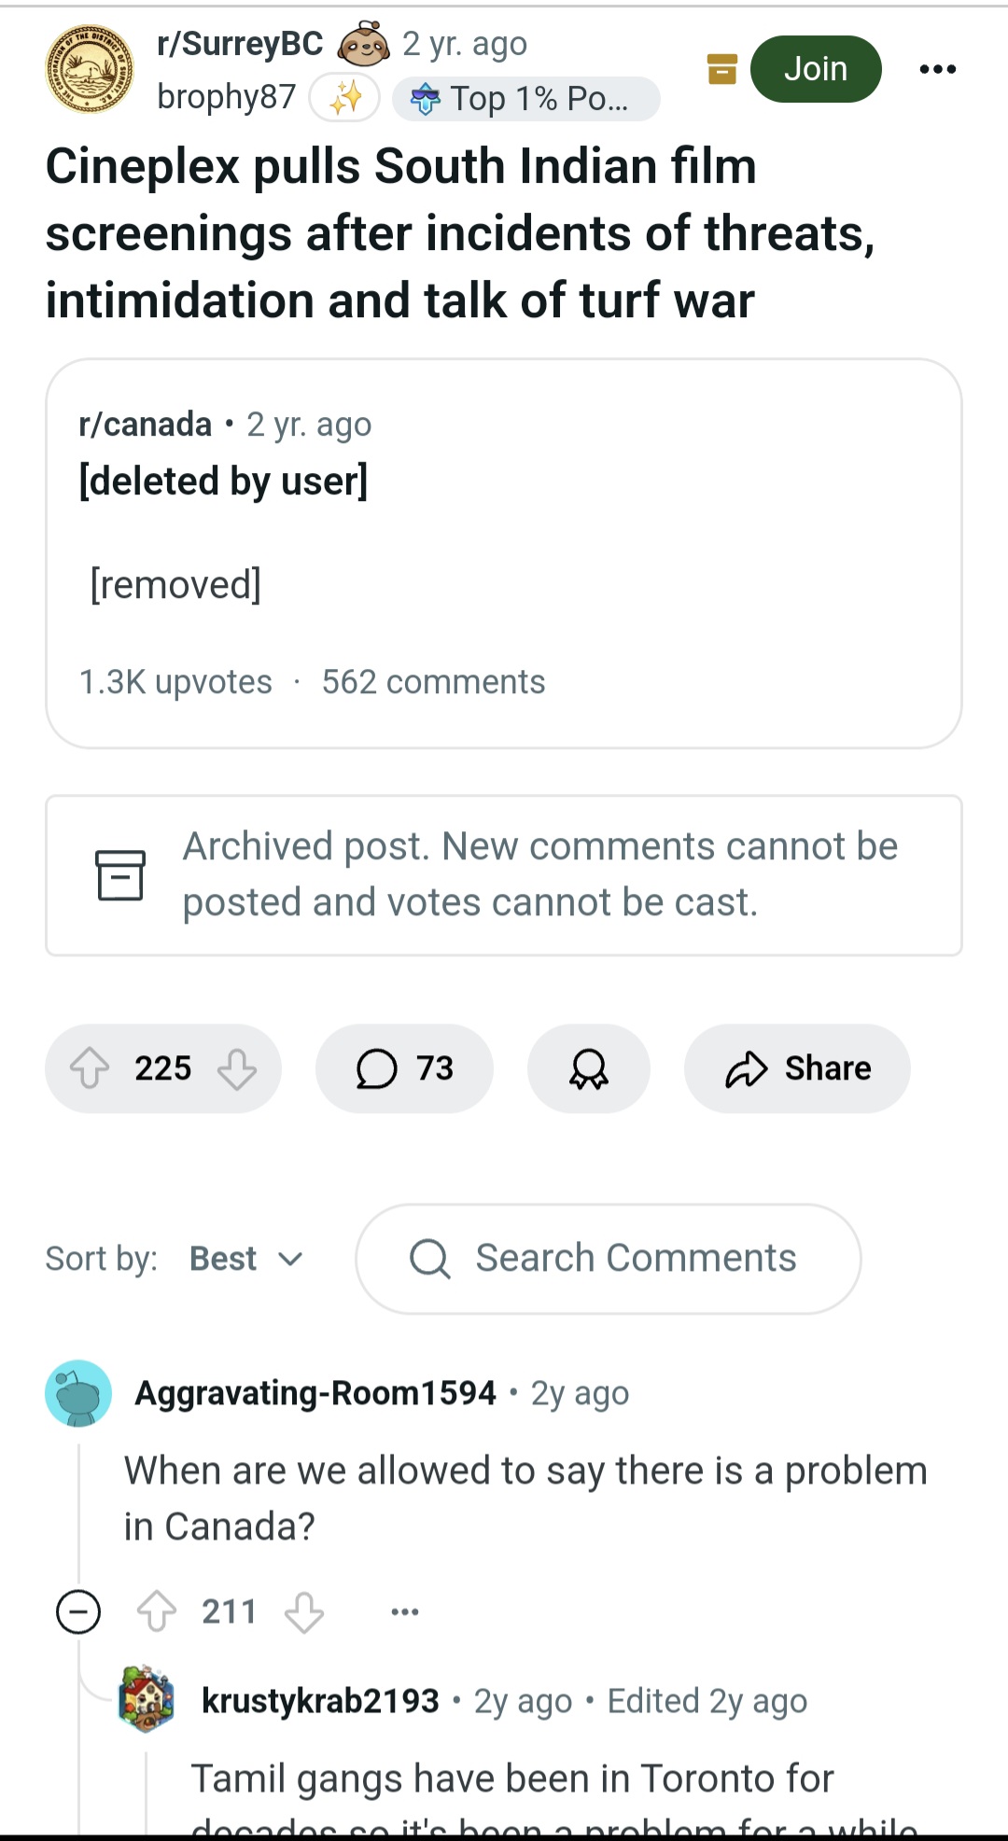This screenshot has height=1841, width=1008.
Task: Open the comments button showing 73
Action: (404, 1068)
